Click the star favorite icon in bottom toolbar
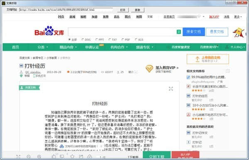This screenshot has width=249, height=160. pyautogui.click(x=72, y=157)
